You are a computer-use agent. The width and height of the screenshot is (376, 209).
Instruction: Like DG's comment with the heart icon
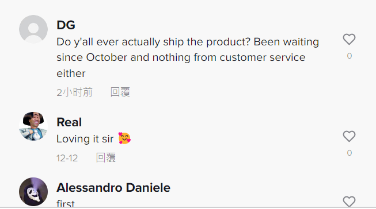click(x=349, y=39)
